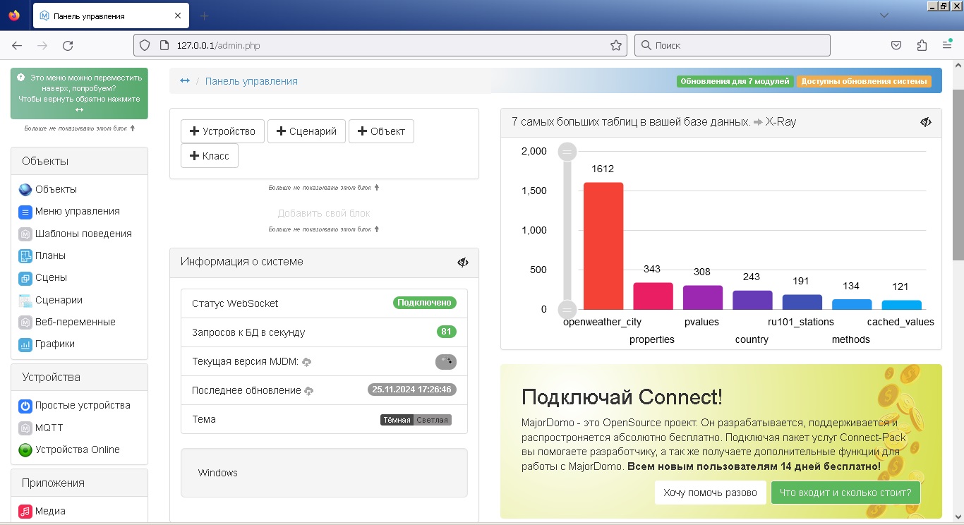Click the 81 database requests badge
964x525 pixels.
tap(447, 332)
